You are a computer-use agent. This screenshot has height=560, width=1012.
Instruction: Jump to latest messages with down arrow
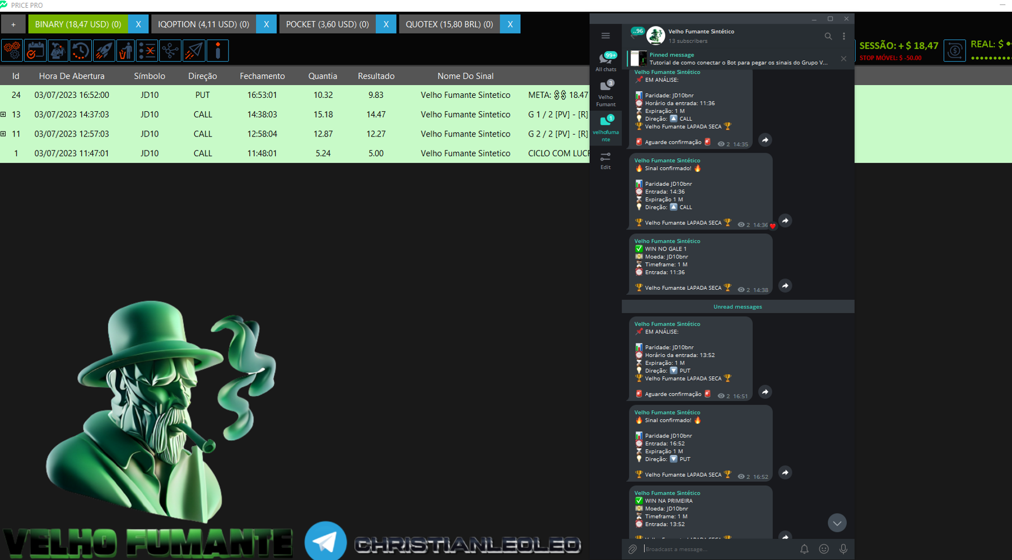(x=837, y=523)
